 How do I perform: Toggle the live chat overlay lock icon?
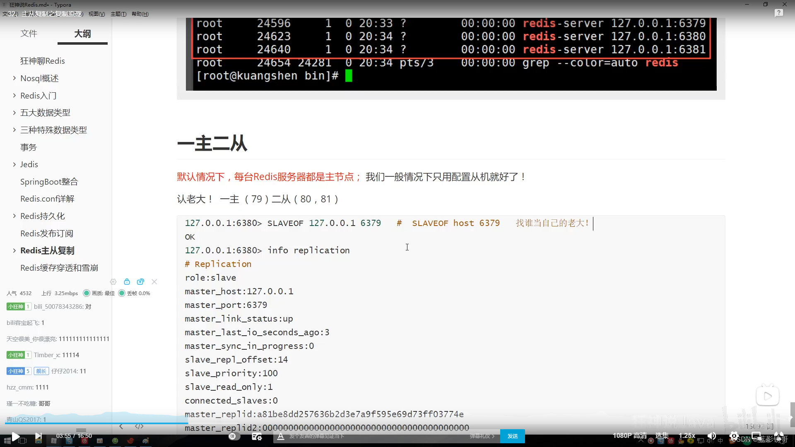pos(127,282)
